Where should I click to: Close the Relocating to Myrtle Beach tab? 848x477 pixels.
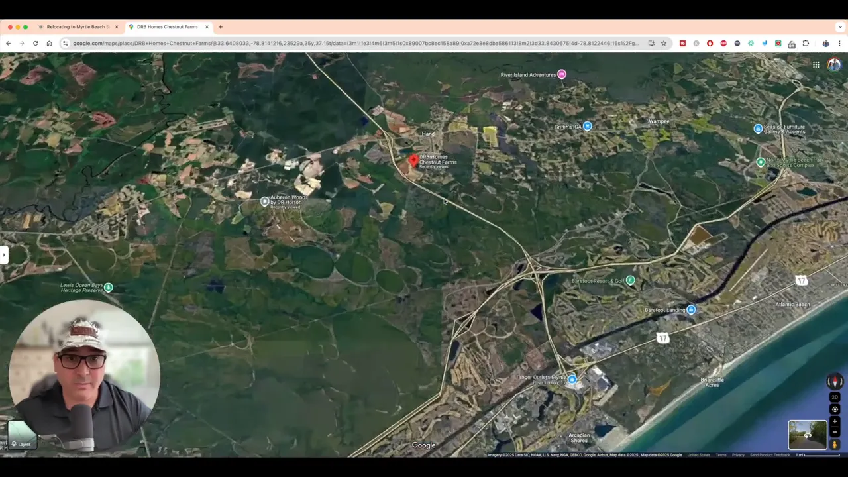pos(117,27)
